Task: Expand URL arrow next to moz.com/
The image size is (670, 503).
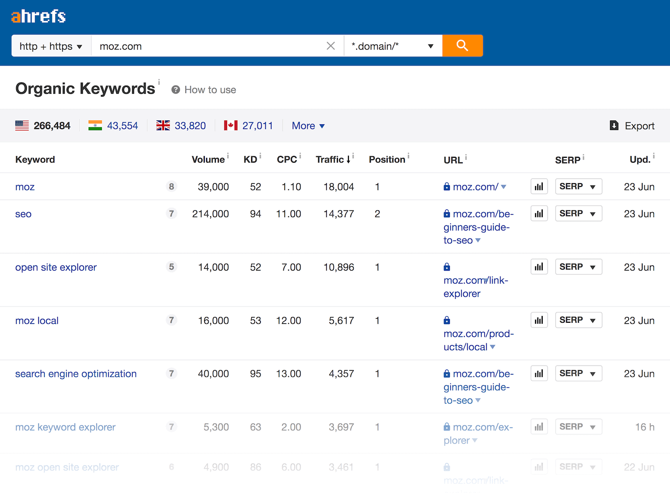Action: click(503, 187)
